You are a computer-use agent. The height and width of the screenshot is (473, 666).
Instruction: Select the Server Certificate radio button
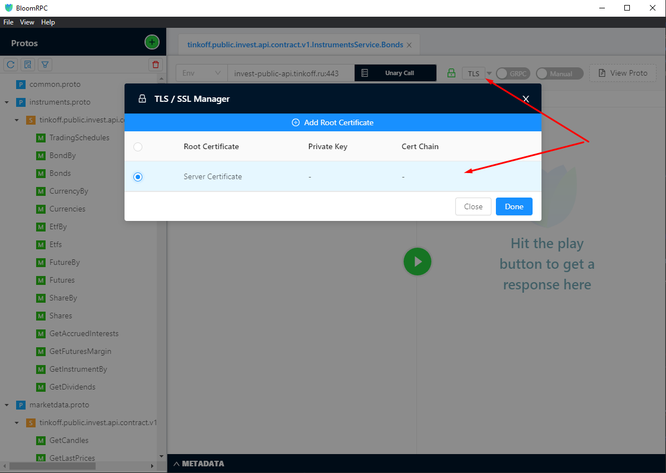pos(138,177)
